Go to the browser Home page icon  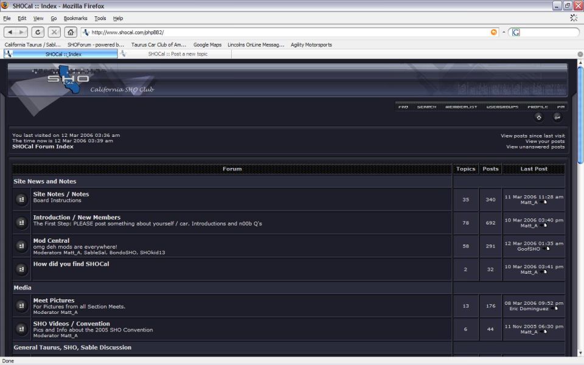point(71,32)
